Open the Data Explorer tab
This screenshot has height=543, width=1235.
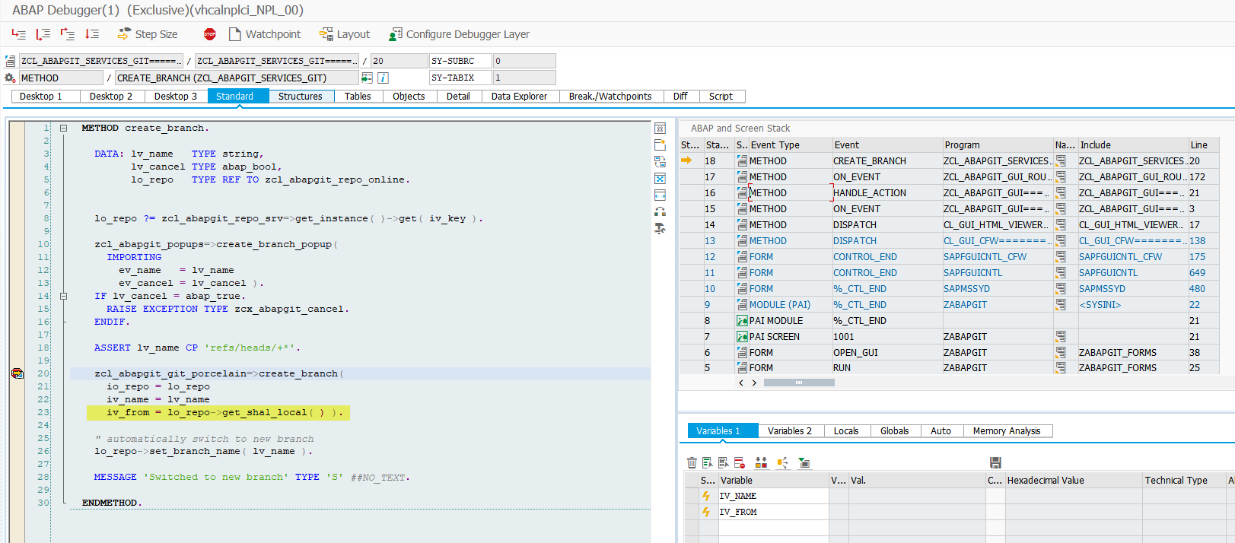click(x=519, y=97)
